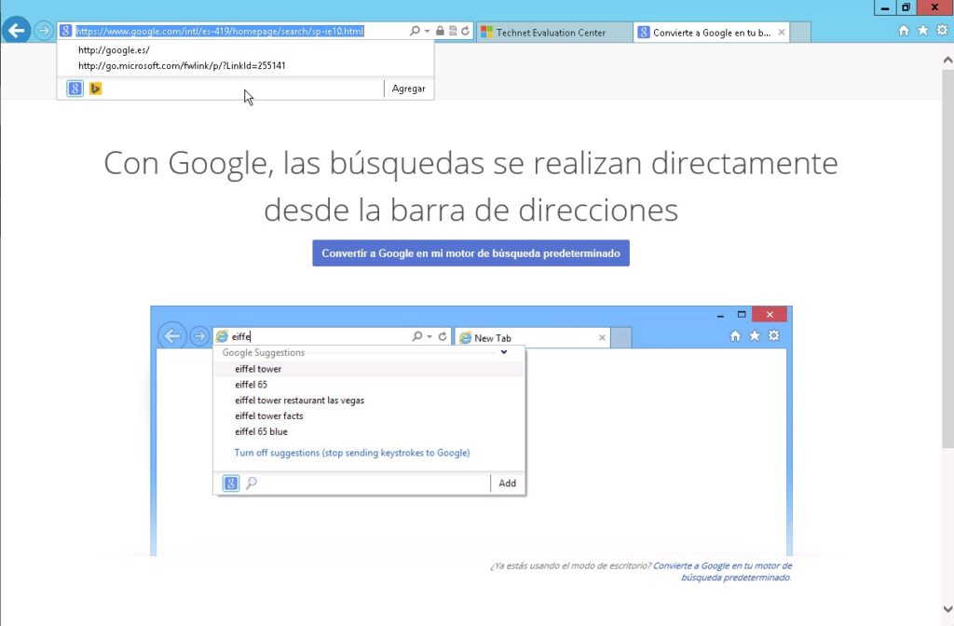Open the address bar autocomplete dropdown arrow
The image size is (954, 626).
(x=427, y=31)
